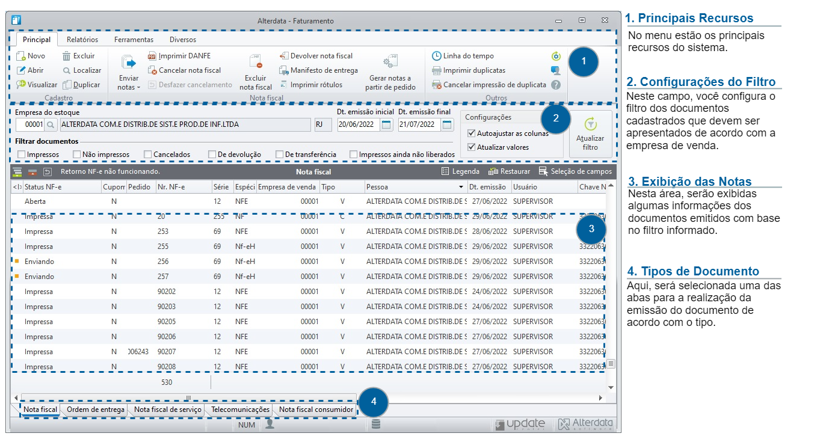Image resolution: width=829 pixels, height=445 pixels.
Task: Enable the Não impressos filter
Action: click(77, 155)
